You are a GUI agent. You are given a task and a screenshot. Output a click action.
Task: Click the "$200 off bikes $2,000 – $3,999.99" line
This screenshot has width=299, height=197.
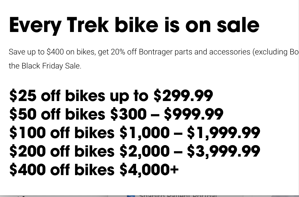coord(135,151)
